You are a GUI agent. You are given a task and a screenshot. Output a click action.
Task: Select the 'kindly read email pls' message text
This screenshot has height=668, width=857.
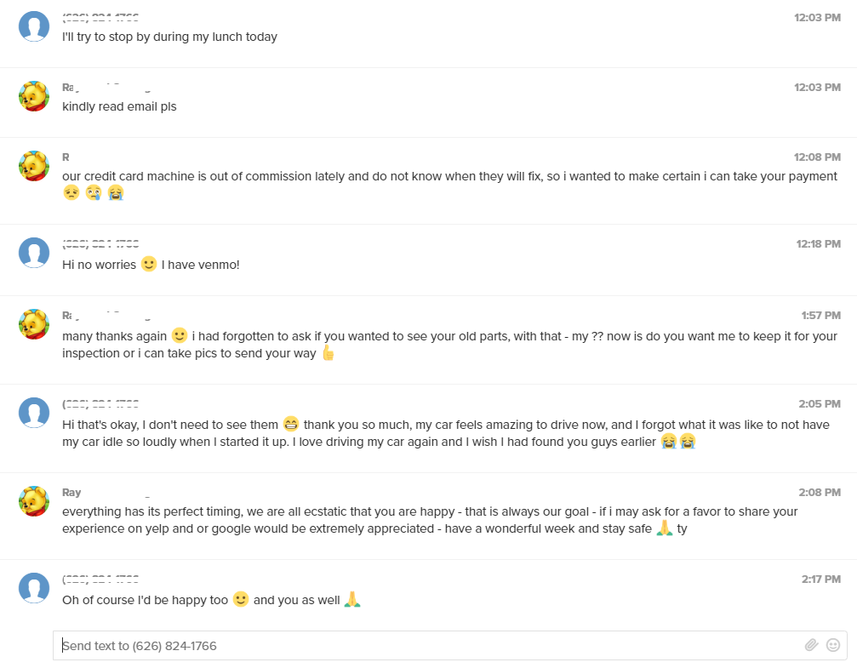click(119, 106)
